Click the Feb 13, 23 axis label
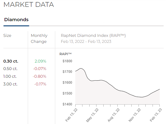 coord(156,115)
